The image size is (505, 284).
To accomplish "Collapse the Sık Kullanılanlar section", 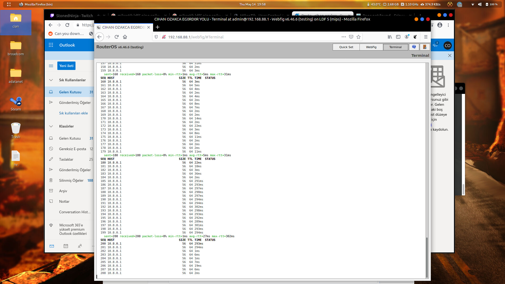I will (x=51, y=80).
